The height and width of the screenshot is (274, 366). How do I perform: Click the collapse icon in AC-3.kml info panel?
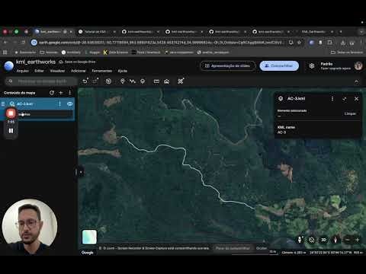point(345,99)
